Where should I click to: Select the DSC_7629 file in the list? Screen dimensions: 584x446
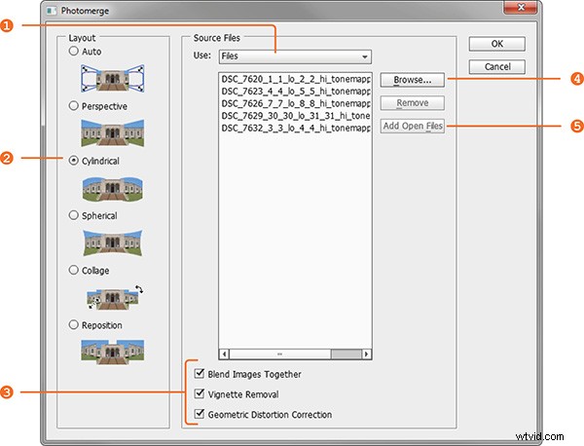pos(295,115)
